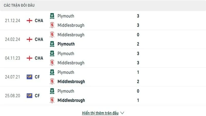Screen dimensions: 206x116
Task: Click Middlesbrough crest in the 25.08.20 match
Action: (52, 100)
